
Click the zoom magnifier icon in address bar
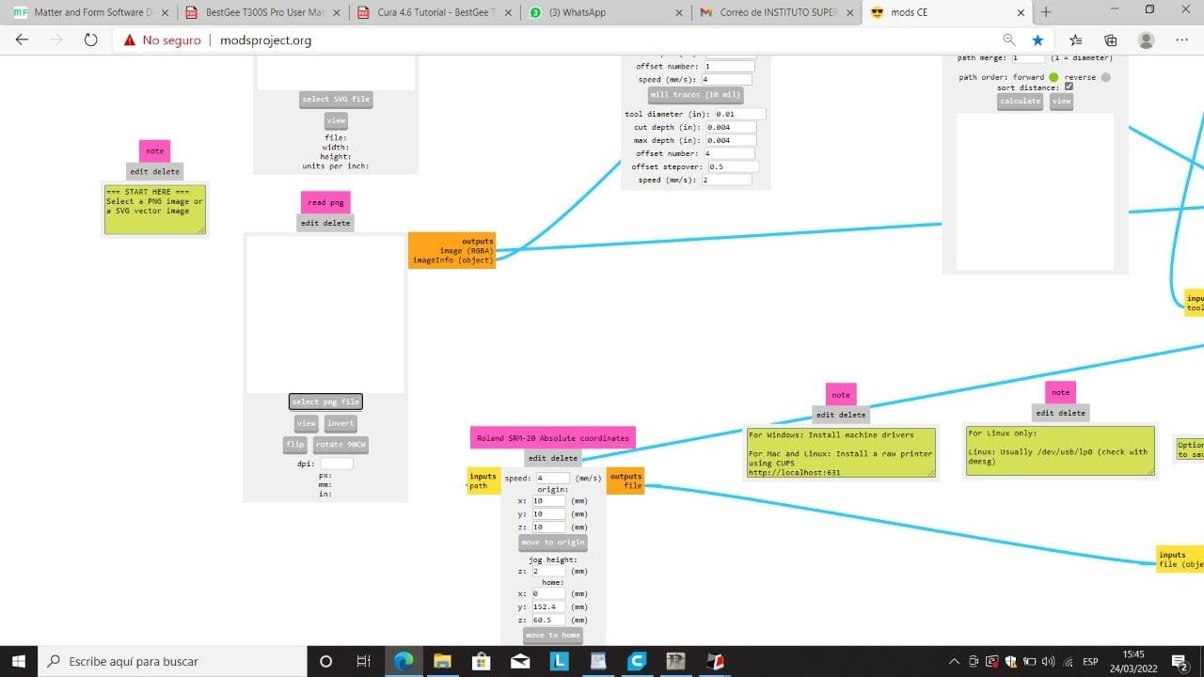tap(1008, 40)
